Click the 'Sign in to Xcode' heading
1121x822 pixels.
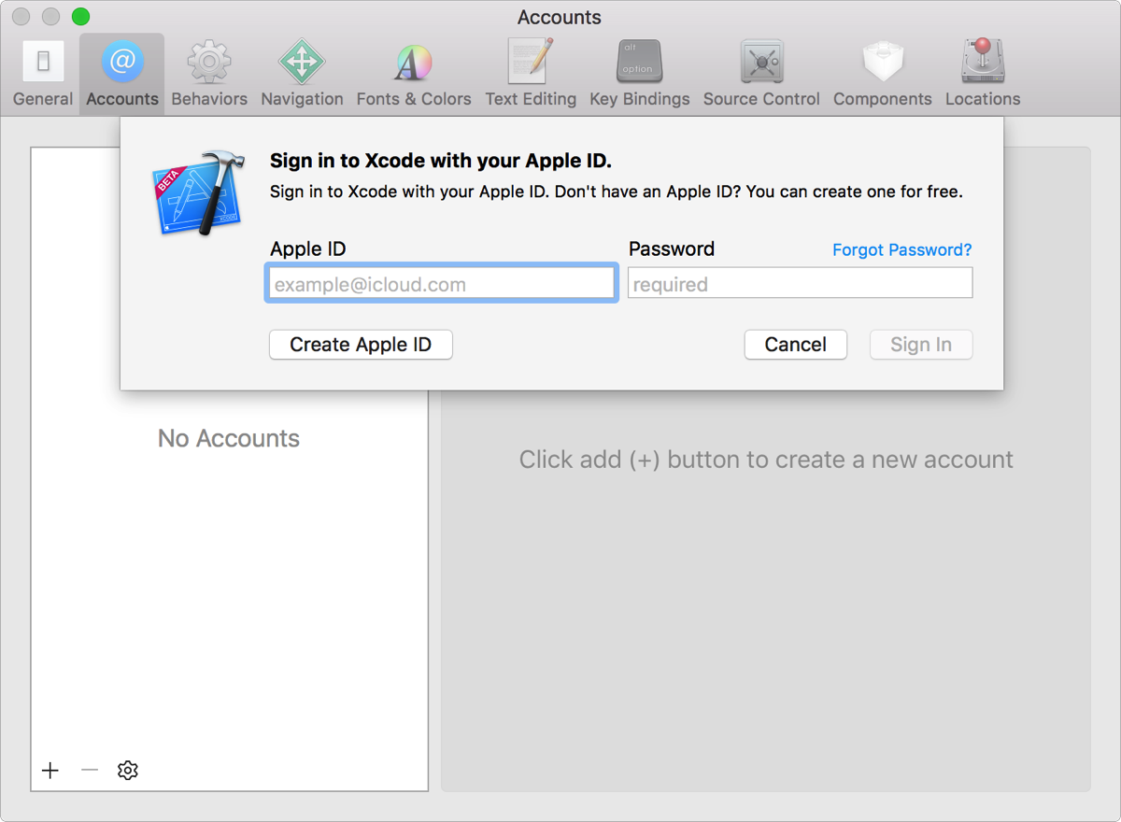[441, 161]
